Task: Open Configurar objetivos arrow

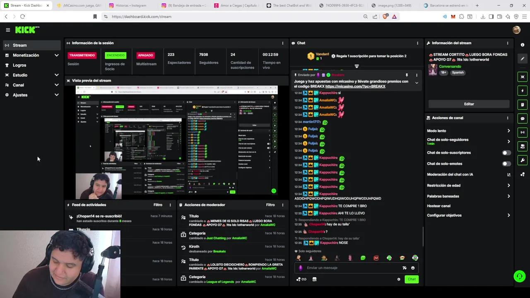Action: click(x=509, y=215)
